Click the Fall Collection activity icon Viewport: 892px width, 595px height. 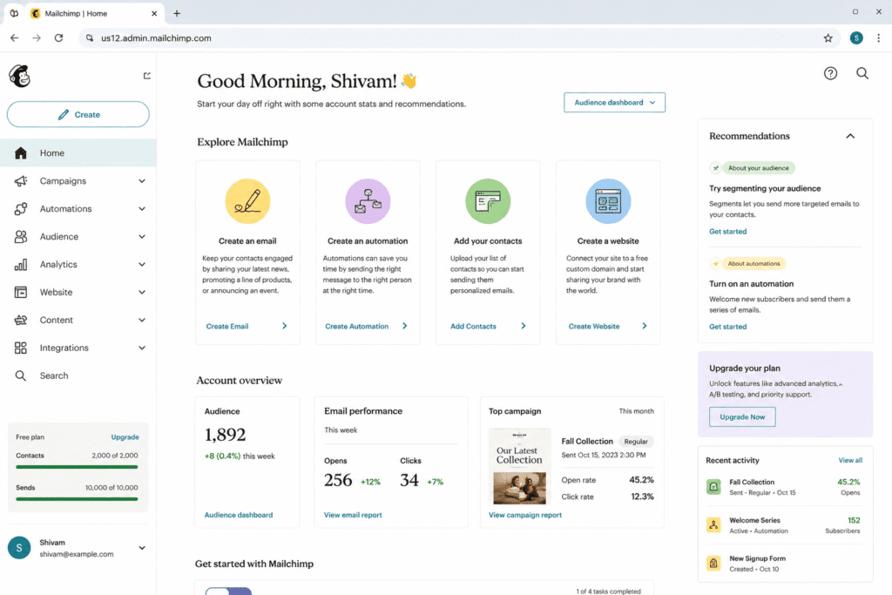[x=713, y=487]
